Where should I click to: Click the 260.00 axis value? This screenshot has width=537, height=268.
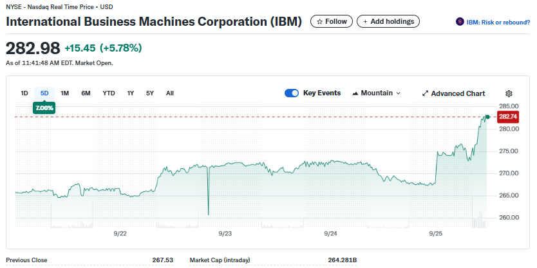(509, 217)
